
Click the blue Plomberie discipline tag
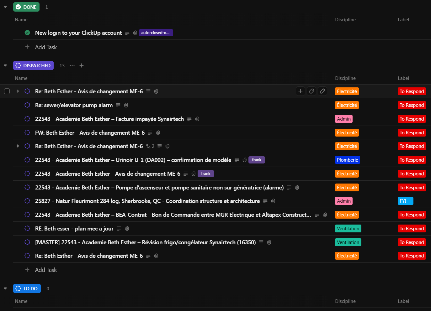pos(347,160)
